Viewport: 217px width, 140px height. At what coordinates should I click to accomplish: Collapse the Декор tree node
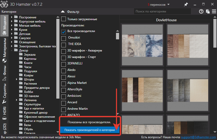click(12, 50)
